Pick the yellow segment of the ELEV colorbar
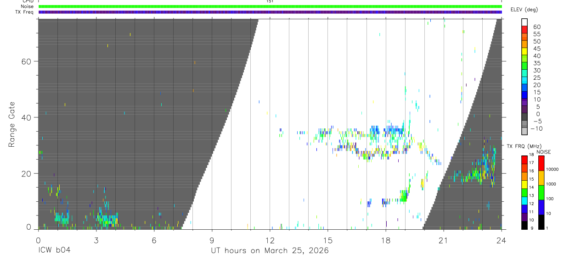Image resolution: width=564 pixels, height=260 pixels. pyautogui.click(x=525, y=51)
